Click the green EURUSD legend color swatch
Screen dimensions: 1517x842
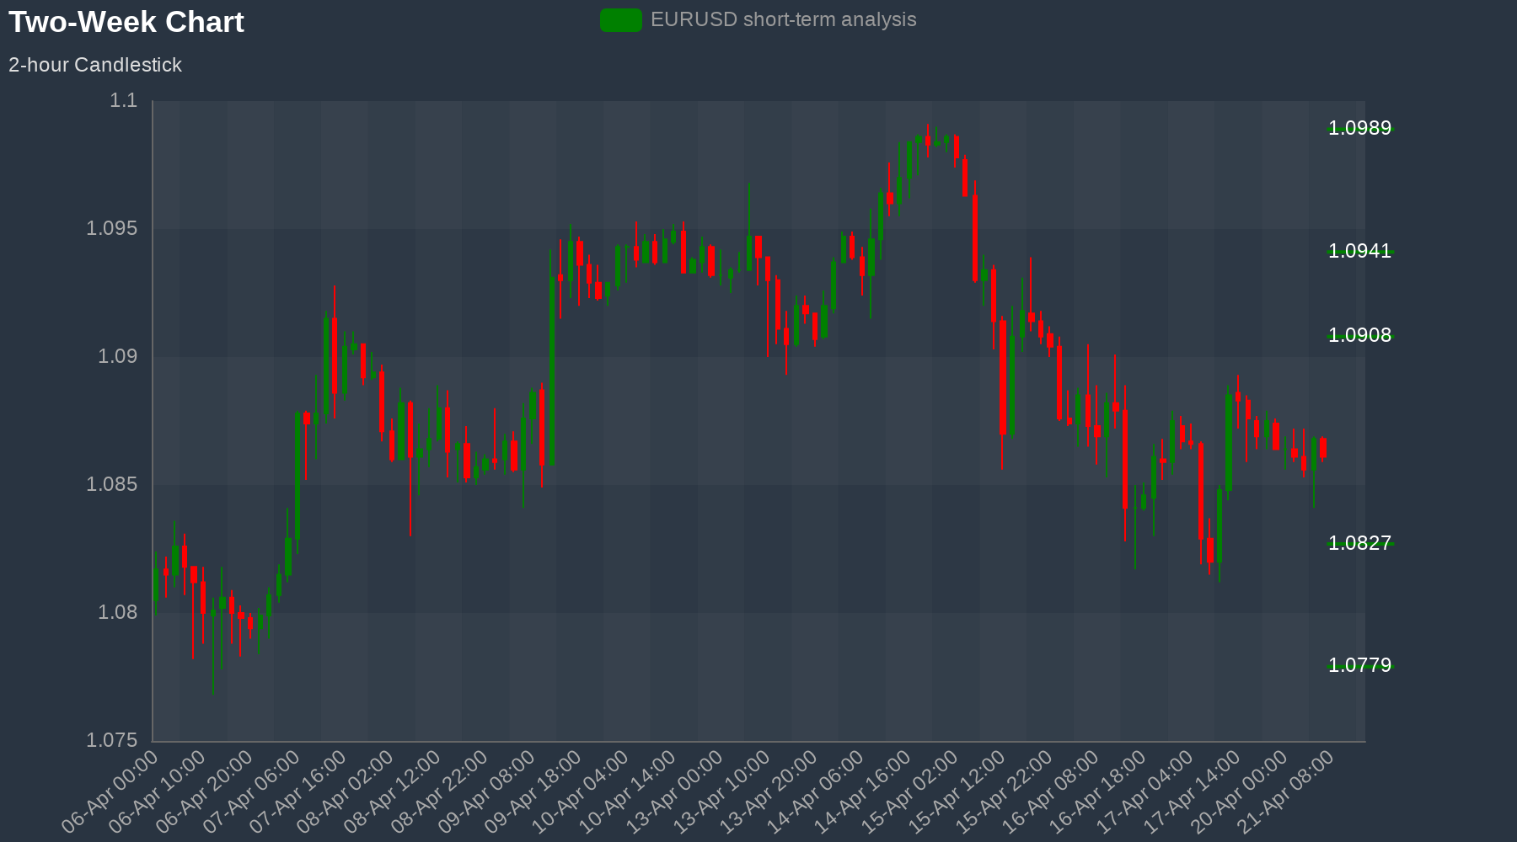pos(620,20)
